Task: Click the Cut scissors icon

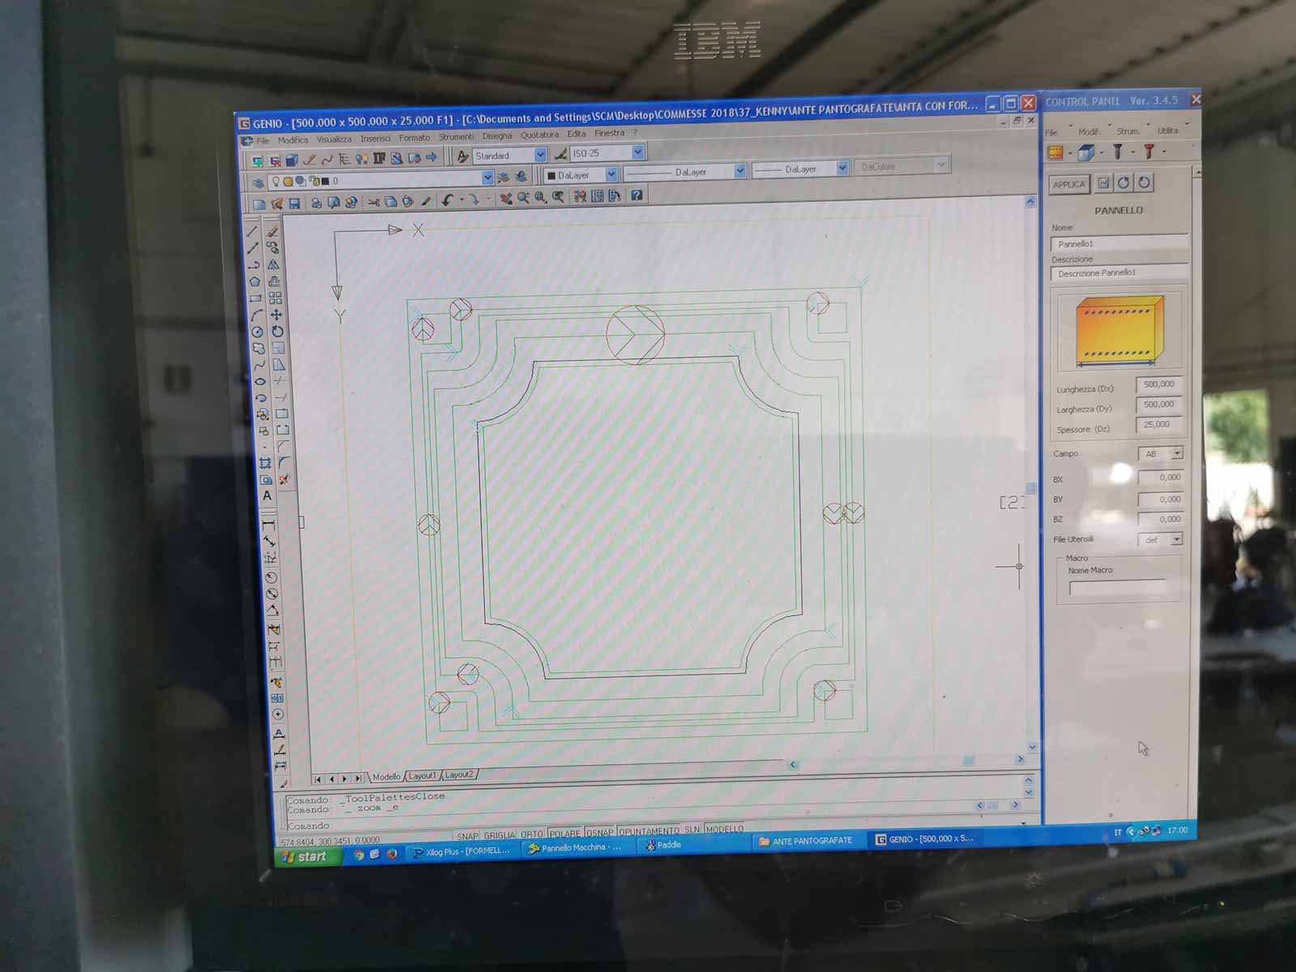Action: pyautogui.click(x=373, y=202)
